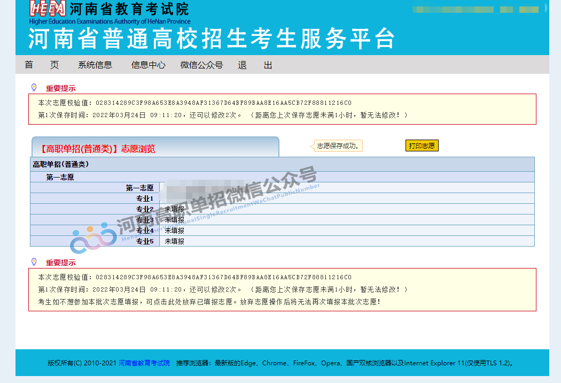Click the lightbulb icon above the first notice box
Viewport: 561px width, 383px height.
[x=34, y=88]
